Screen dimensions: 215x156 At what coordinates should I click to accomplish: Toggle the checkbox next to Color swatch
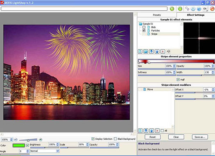tap(27, 145)
